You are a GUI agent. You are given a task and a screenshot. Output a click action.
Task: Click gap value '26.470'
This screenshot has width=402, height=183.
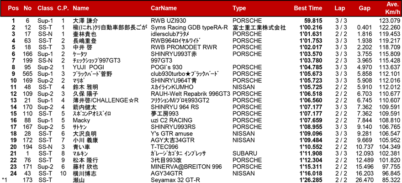tap(365, 180)
